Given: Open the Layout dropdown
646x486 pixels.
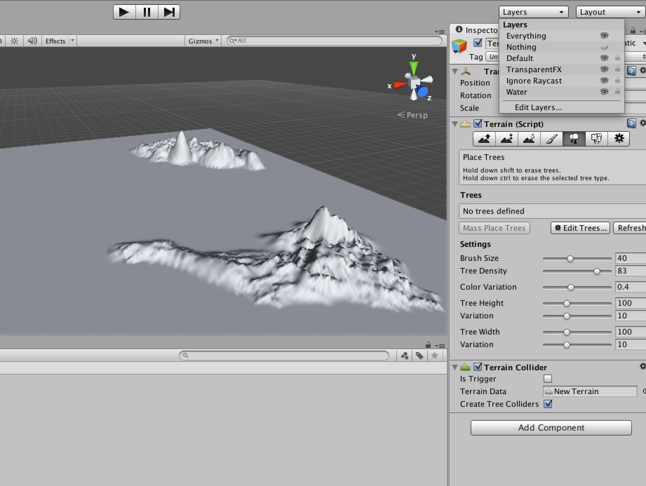Looking at the screenshot, I should [x=611, y=12].
